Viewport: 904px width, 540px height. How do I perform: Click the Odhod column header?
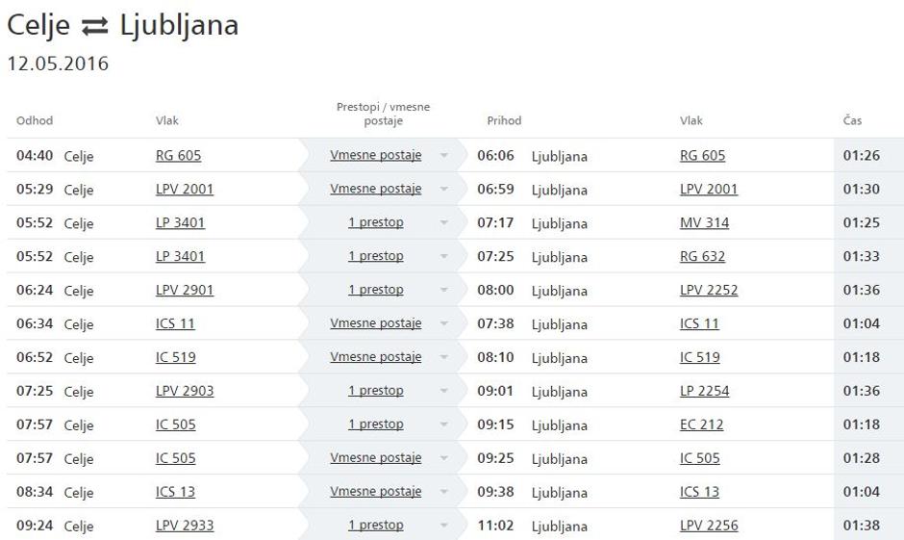pos(35,121)
